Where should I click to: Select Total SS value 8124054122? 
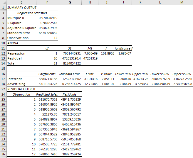tap(72, 63)
